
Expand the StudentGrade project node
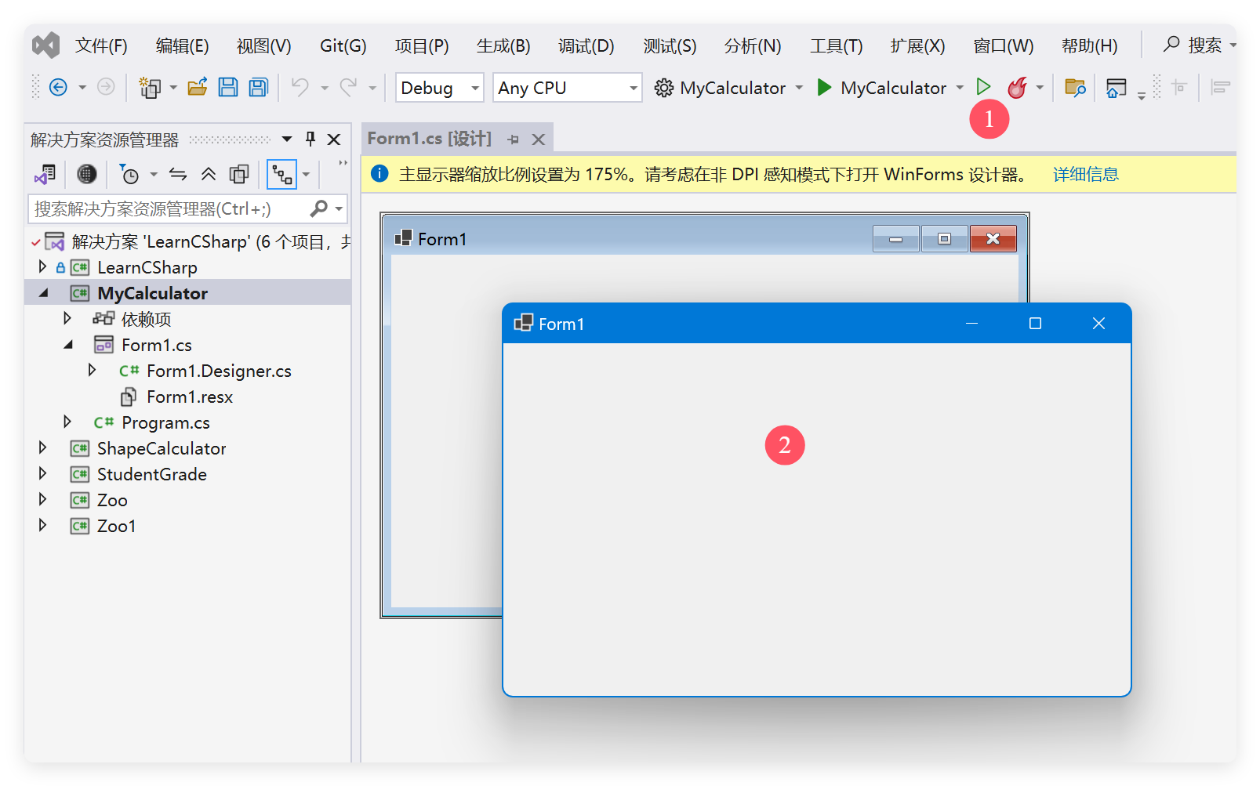(42, 473)
